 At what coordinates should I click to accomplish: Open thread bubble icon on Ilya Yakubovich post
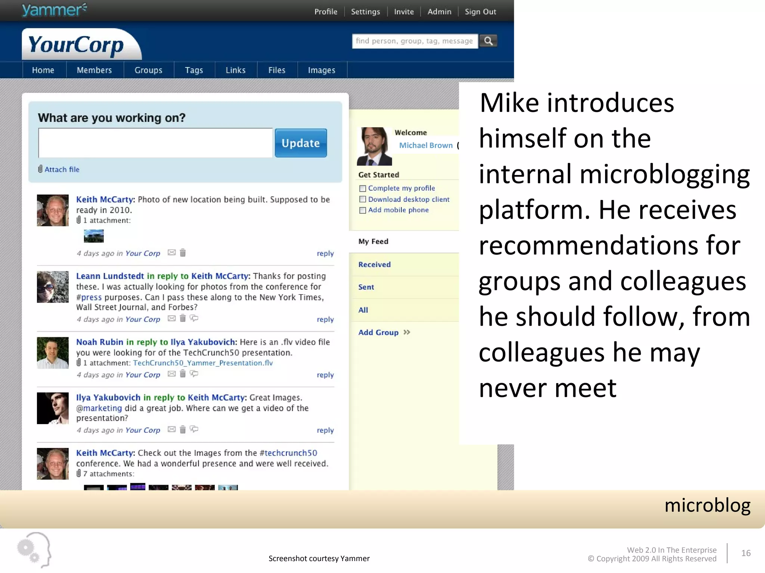point(194,429)
